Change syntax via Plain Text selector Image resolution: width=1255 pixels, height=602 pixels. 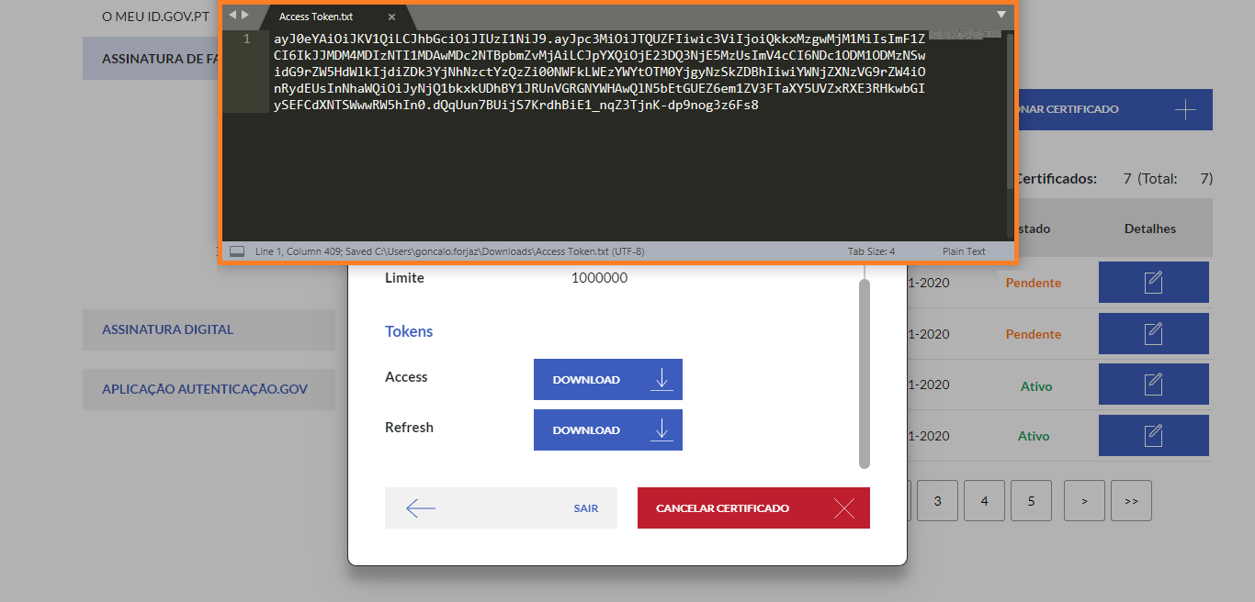[x=963, y=251]
